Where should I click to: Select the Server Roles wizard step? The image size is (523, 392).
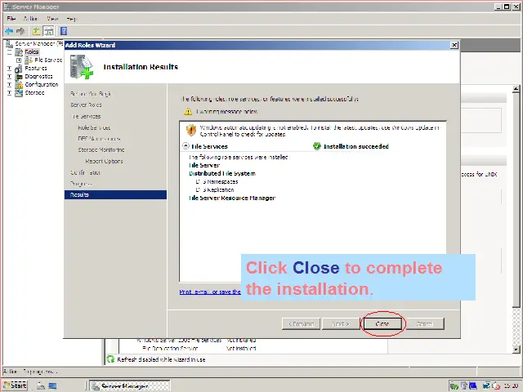point(86,105)
